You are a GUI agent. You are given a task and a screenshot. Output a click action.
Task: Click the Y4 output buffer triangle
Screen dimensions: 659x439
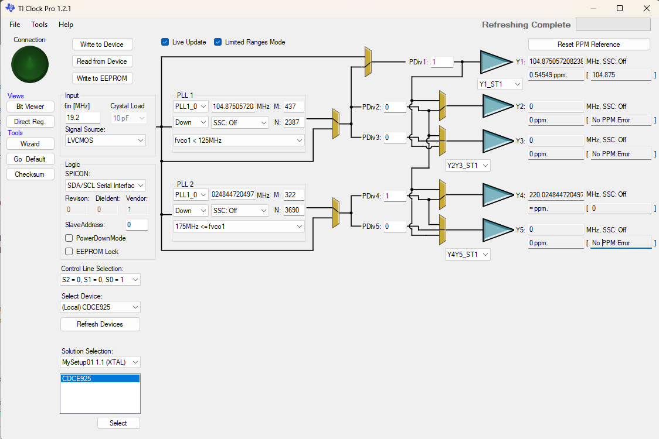point(498,195)
